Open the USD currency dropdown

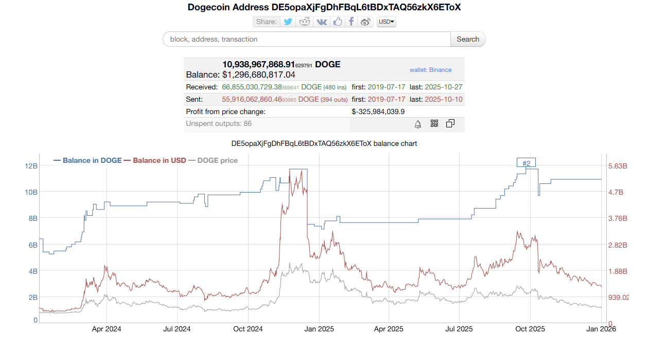click(386, 22)
